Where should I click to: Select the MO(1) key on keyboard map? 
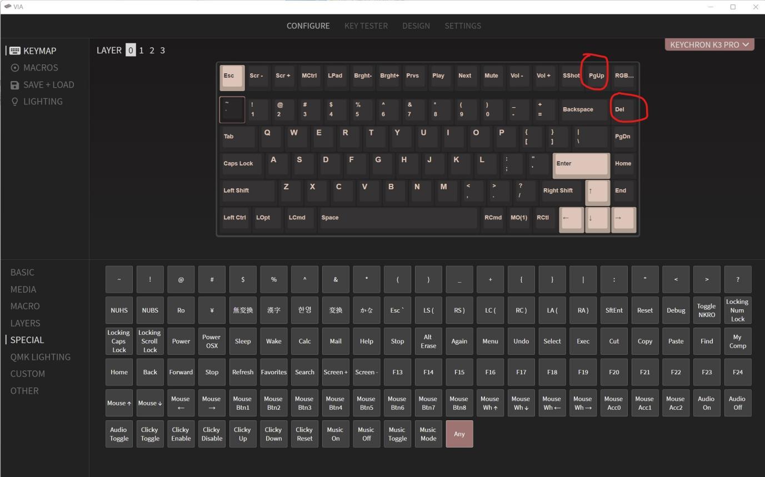[519, 218]
